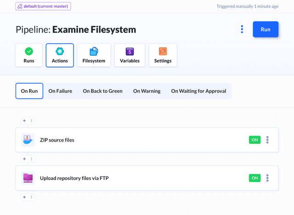
Task: Click the Docker icon of ZIP source files
Action: coord(28,140)
